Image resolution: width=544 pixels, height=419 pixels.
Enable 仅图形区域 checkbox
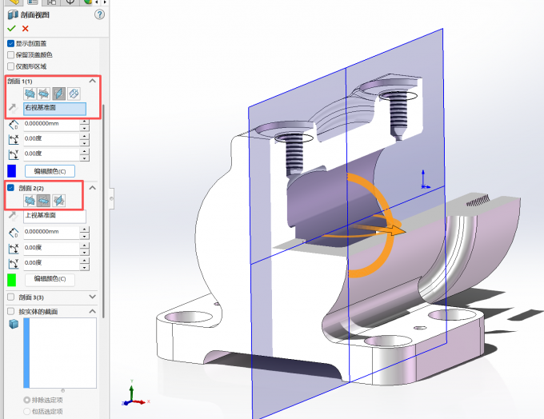(x=10, y=66)
